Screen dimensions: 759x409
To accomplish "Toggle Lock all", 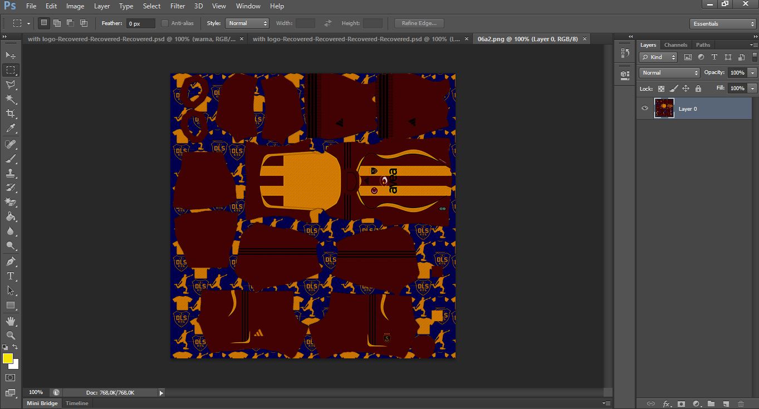I will coord(698,88).
